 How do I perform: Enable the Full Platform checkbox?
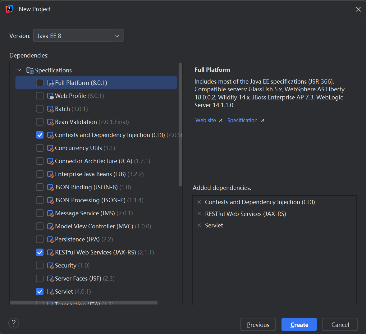point(40,83)
